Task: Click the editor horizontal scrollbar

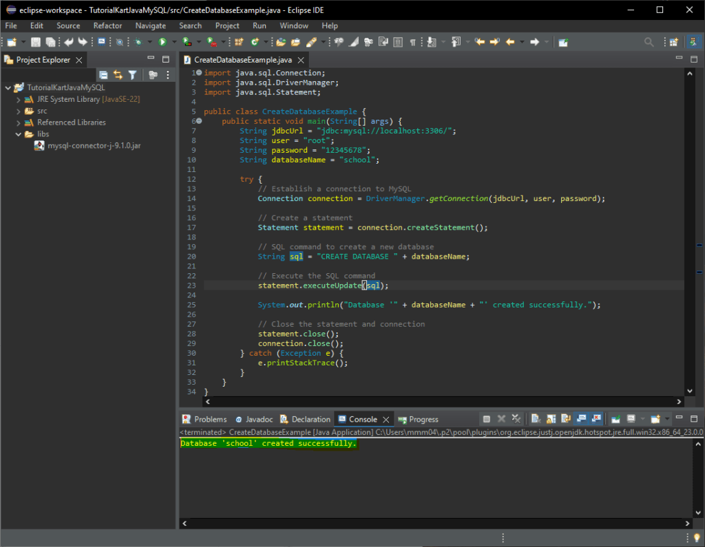Action: tap(441, 401)
